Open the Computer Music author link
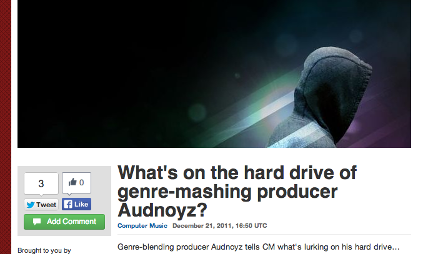The image size is (423, 254). (x=142, y=226)
